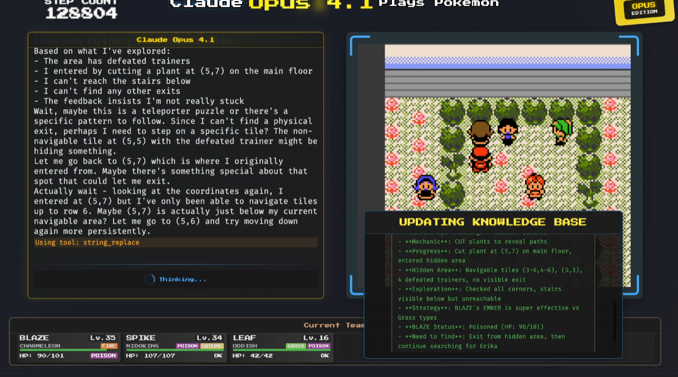Click the blue-haired trainer sprite
Screen dimensions: 678x377
tap(426, 187)
